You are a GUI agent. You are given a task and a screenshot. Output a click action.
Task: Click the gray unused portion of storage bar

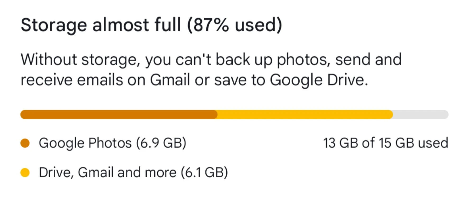click(x=420, y=114)
